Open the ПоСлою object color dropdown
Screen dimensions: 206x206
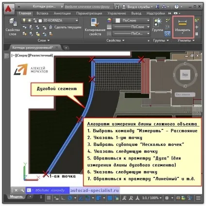[148, 20]
